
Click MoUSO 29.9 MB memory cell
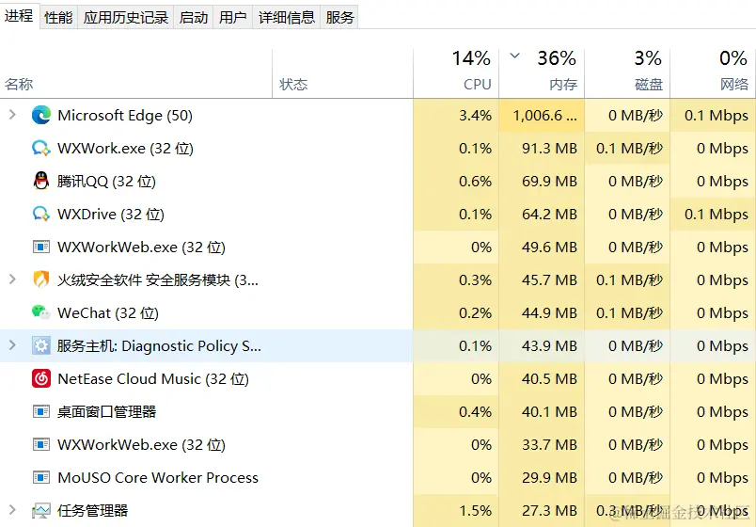(542, 477)
